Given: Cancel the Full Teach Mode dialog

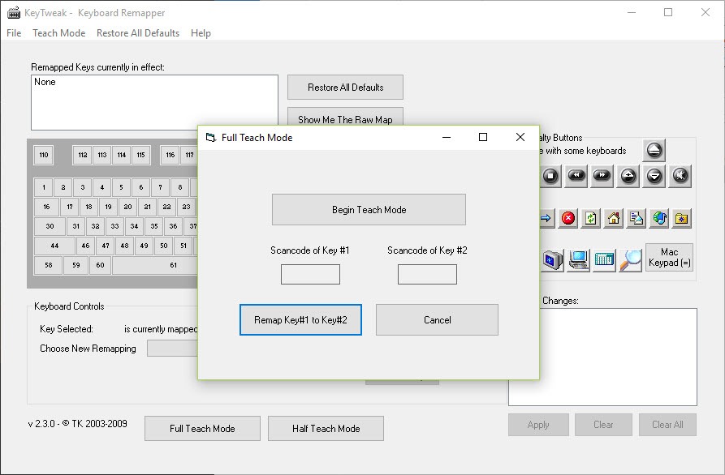Looking at the screenshot, I should (x=437, y=320).
